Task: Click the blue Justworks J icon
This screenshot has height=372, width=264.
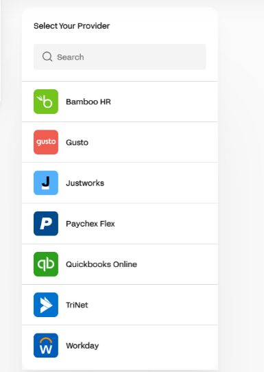Action: click(x=46, y=183)
